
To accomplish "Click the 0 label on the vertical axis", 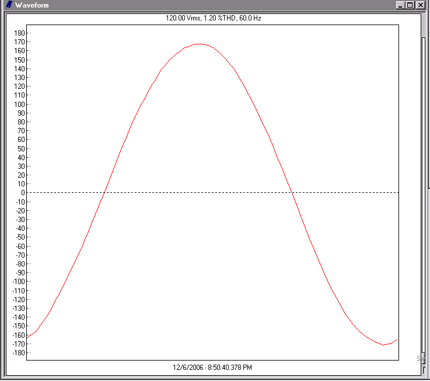I will pos(22,192).
